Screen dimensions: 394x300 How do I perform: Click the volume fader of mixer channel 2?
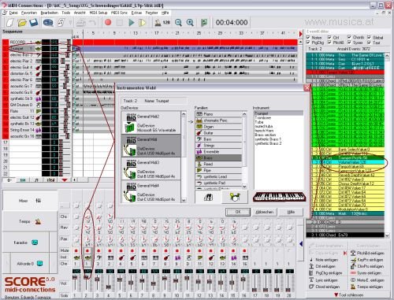pyautogui.click(x=86, y=277)
